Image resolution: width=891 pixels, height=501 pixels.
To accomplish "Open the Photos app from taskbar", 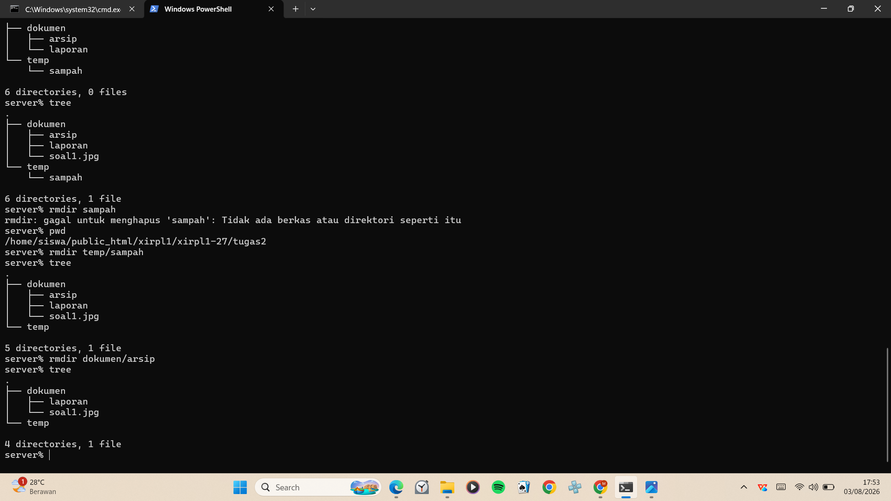I will coord(651,488).
